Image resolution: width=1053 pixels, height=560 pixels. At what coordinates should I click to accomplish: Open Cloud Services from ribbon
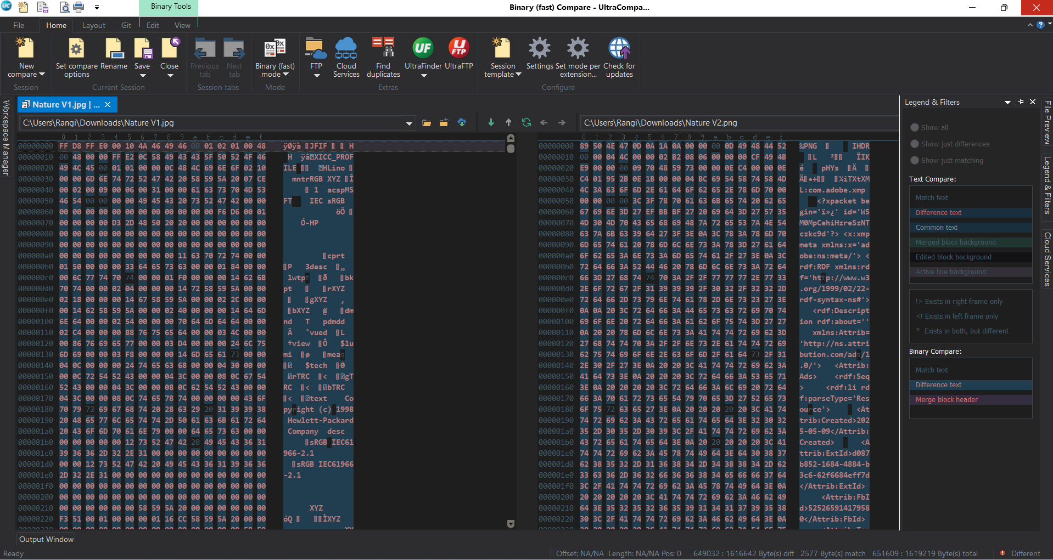pyautogui.click(x=346, y=58)
